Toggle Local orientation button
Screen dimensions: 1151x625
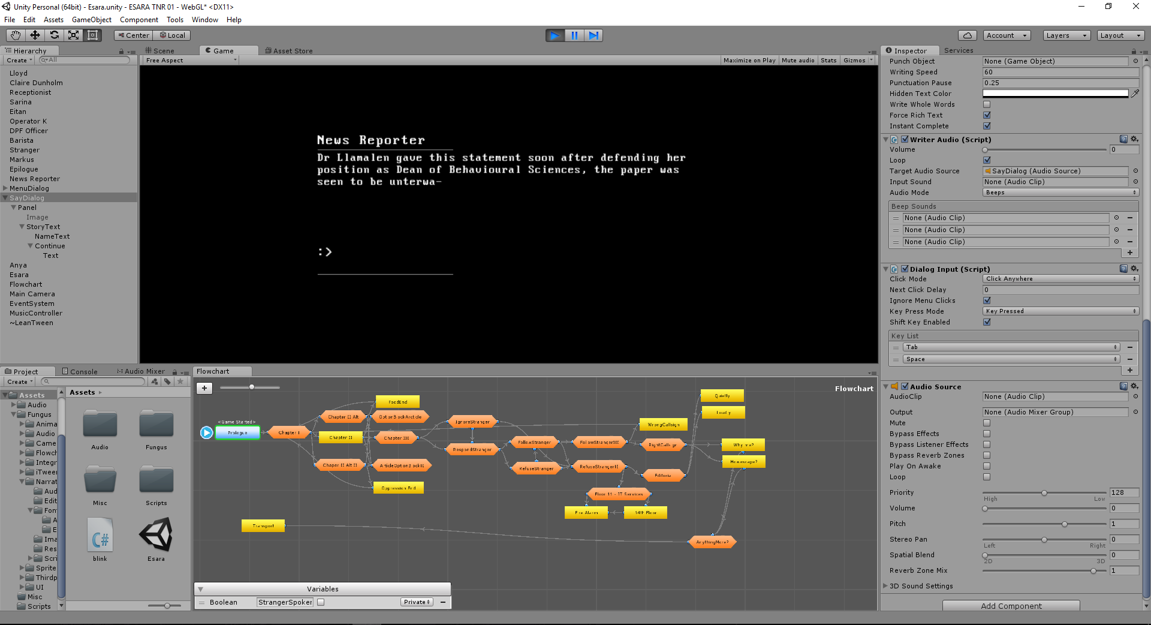click(172, 35)
